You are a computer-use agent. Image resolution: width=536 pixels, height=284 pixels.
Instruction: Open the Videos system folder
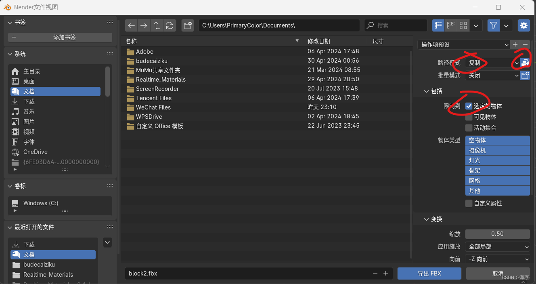tap(56, 132)
